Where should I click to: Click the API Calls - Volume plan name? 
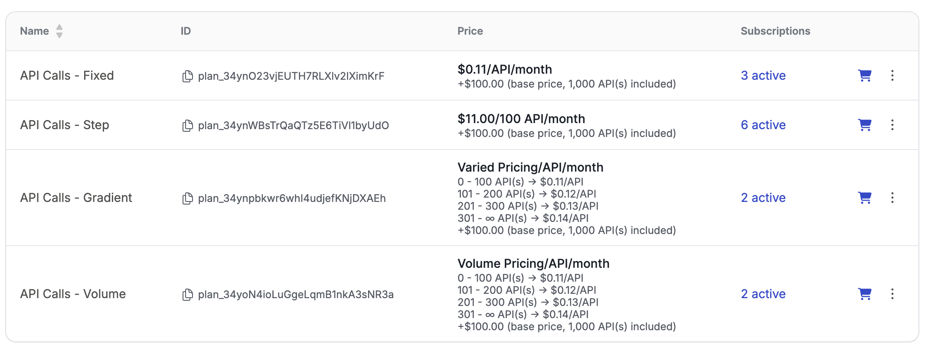pos(73,294)
